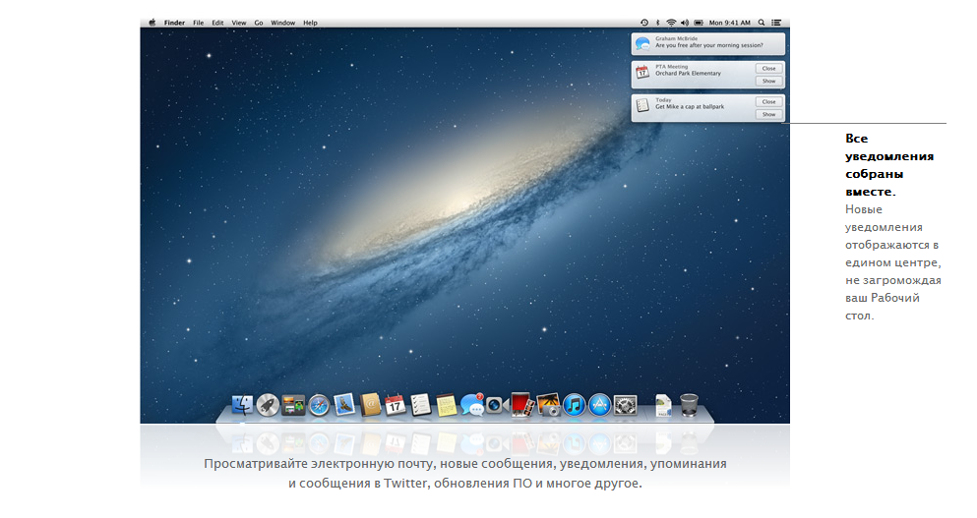Open the Edit menu
This screenshot has width=977, height=518.
217,23
